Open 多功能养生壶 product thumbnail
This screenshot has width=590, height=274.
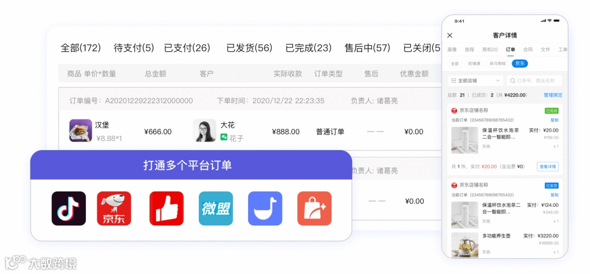[465, 245]
